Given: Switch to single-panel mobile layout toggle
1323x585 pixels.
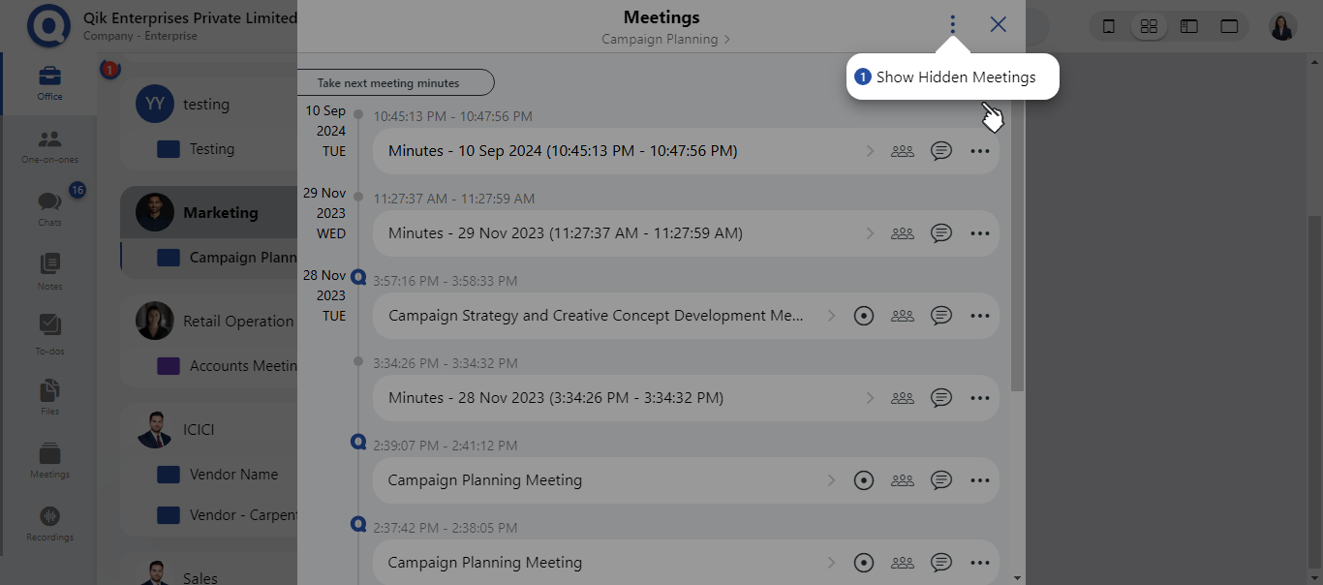Looking at the screenshot, I should [x=1109, y=26].
